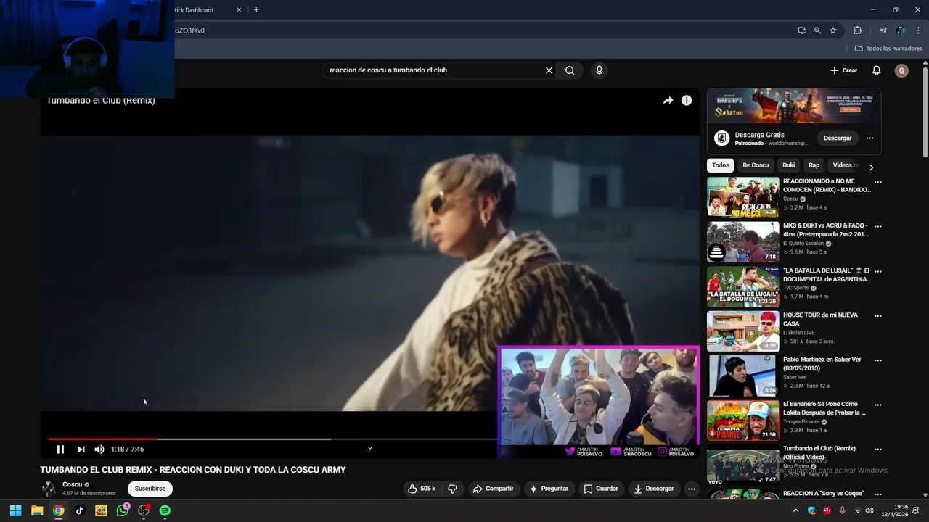Open zoom magnifier in address bar
The width and height of the screenshot is (929, 522).
pyautogui.click(x=817, y=30)
